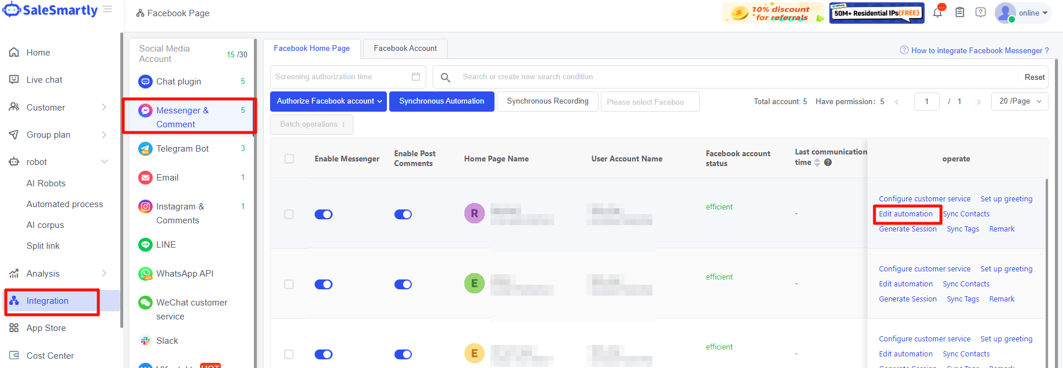Screen dimensions: 1063x368
Task: Sort by Last communication time arrows
Action: pos(817,163)
